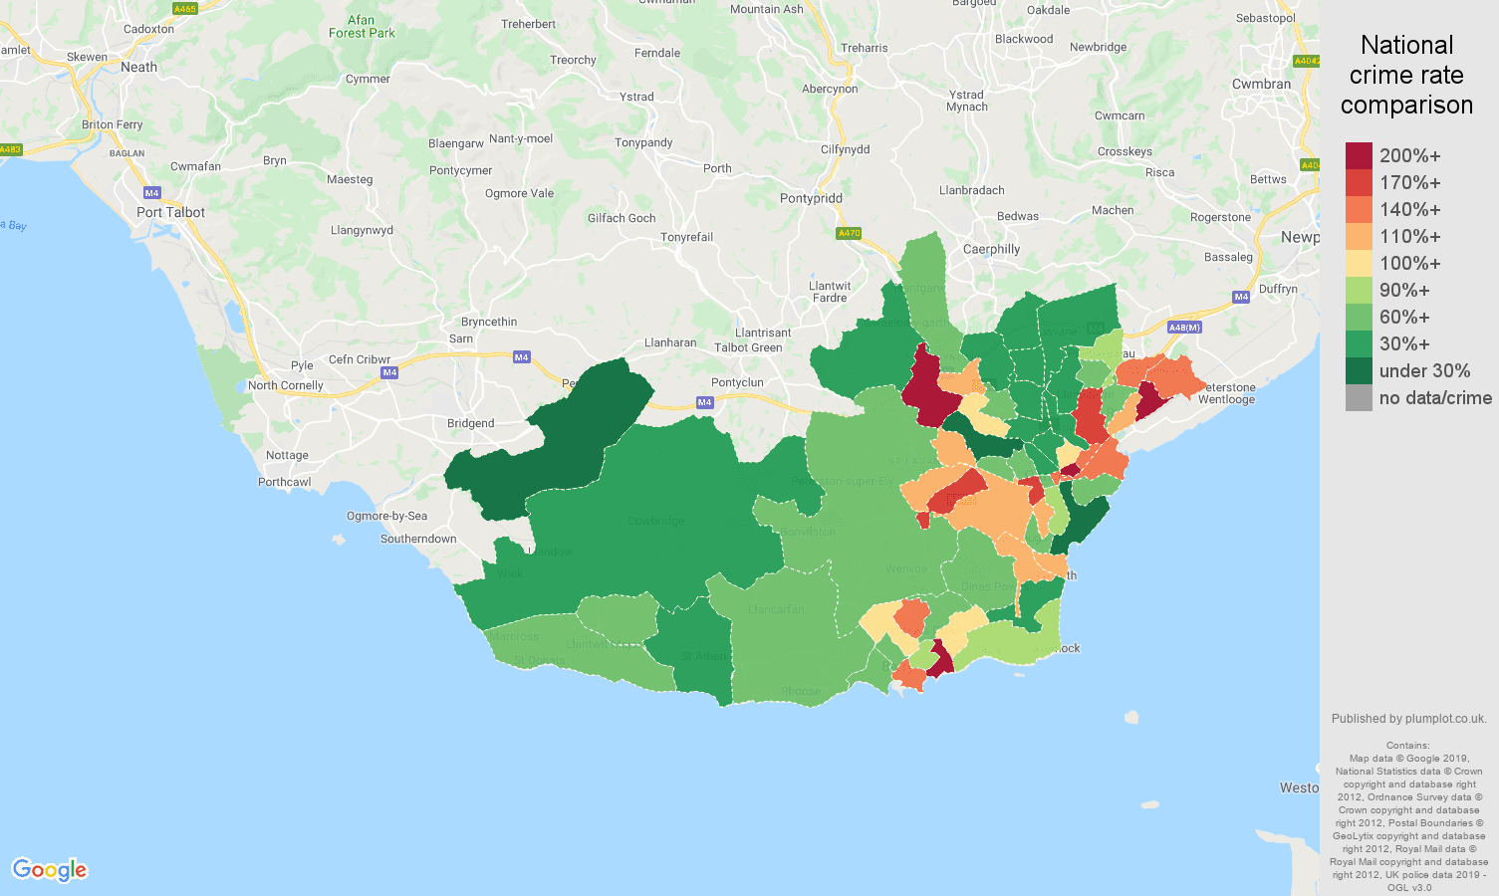Click the Ystrad Mynach label
1499x896 pixels.
[x=966, y=101]
